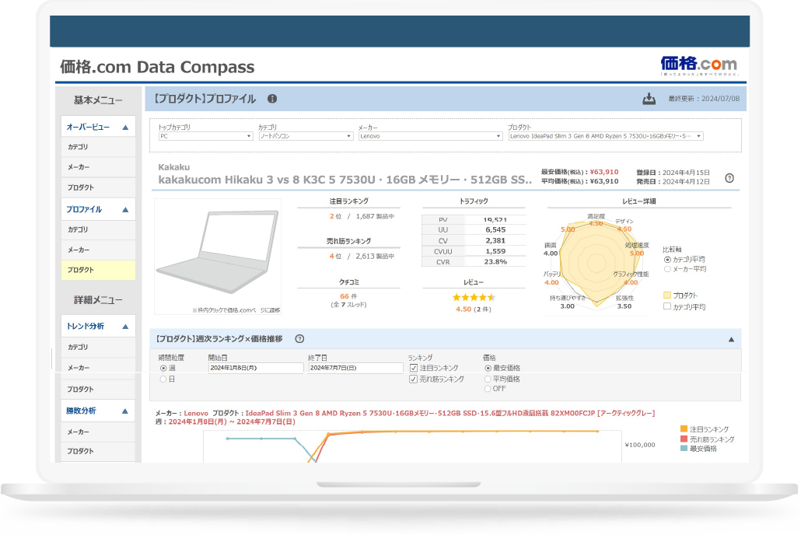Uncheck the 売れ筋ランキング checkbox
The image size is (801, 535).
(413, 379)
